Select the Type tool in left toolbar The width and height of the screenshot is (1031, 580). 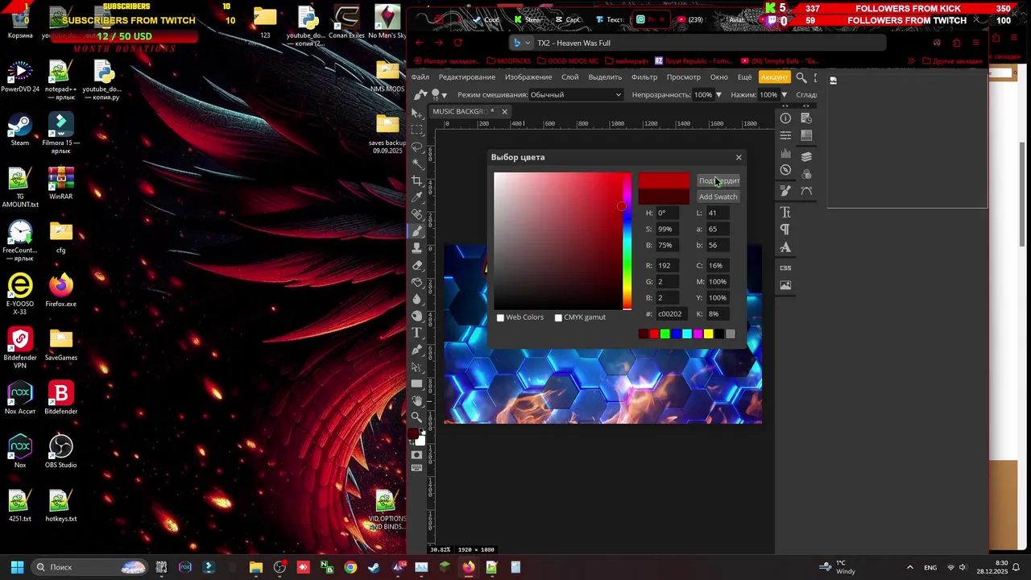pos(416,333)
